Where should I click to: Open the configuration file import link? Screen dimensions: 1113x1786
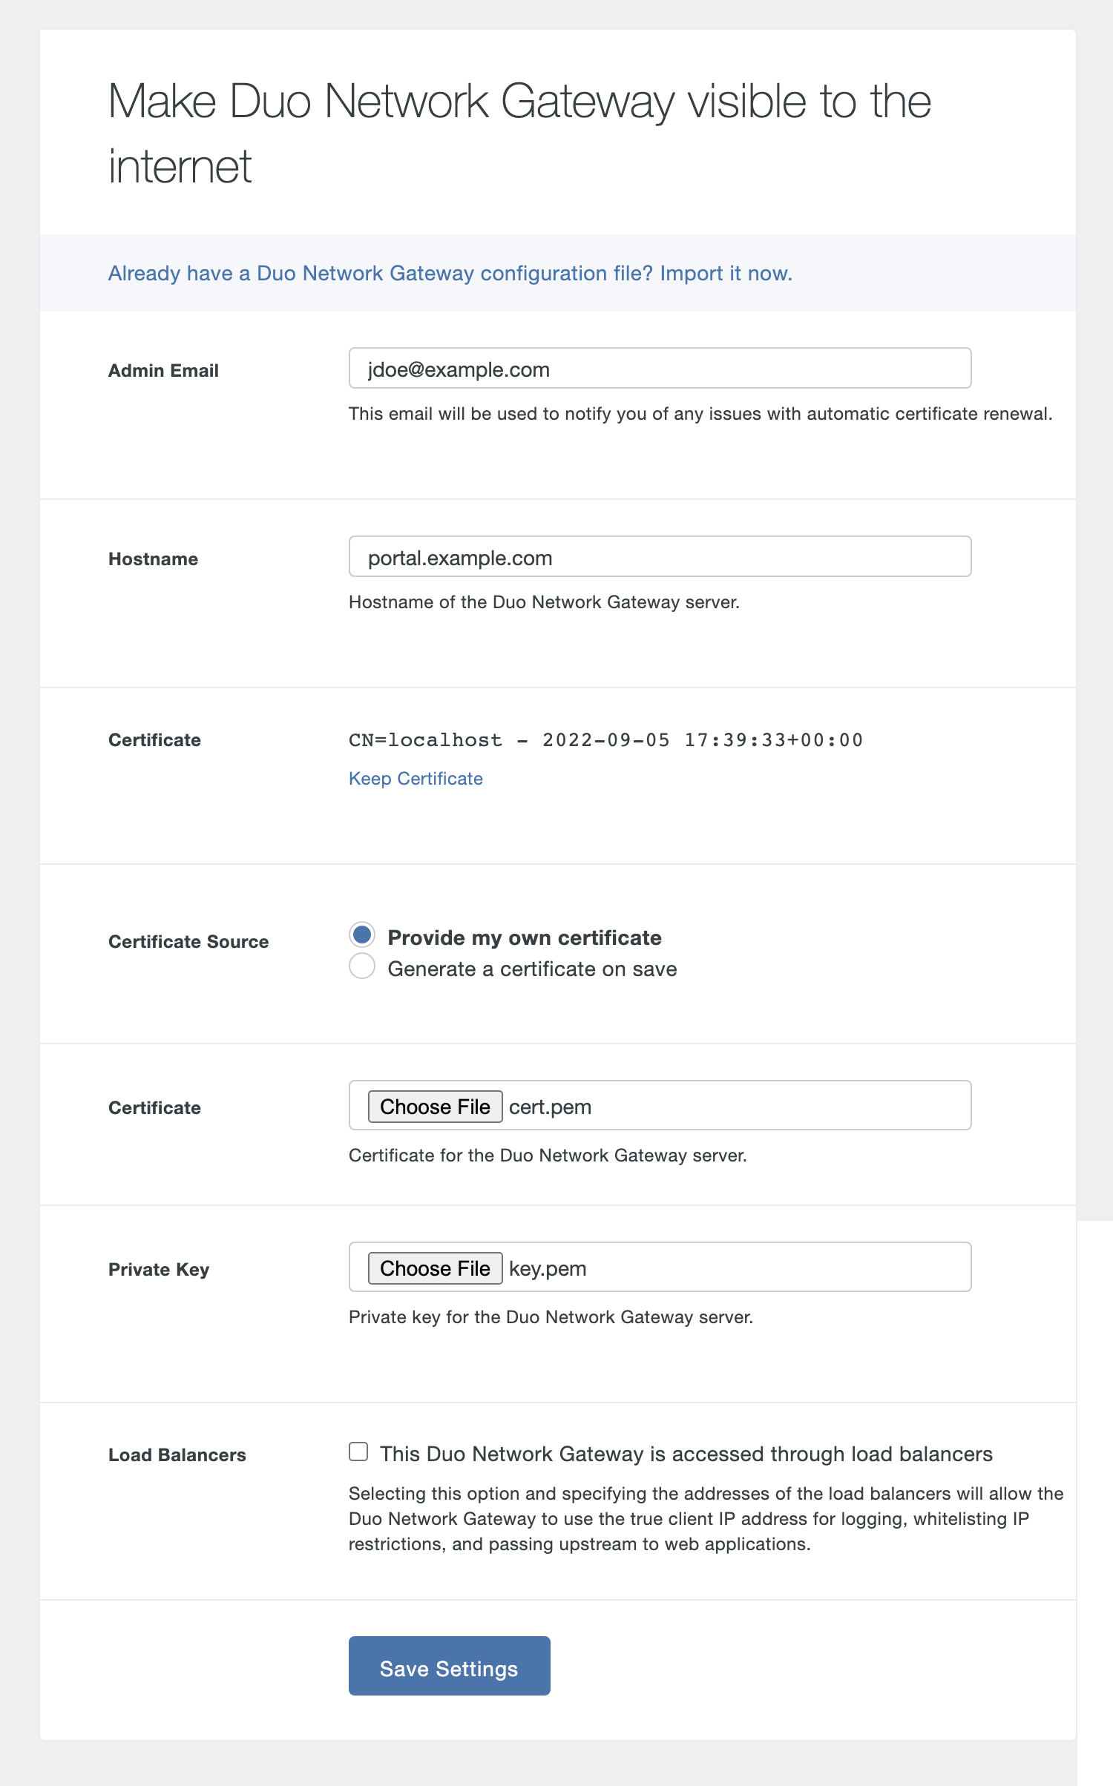point(450,274)
